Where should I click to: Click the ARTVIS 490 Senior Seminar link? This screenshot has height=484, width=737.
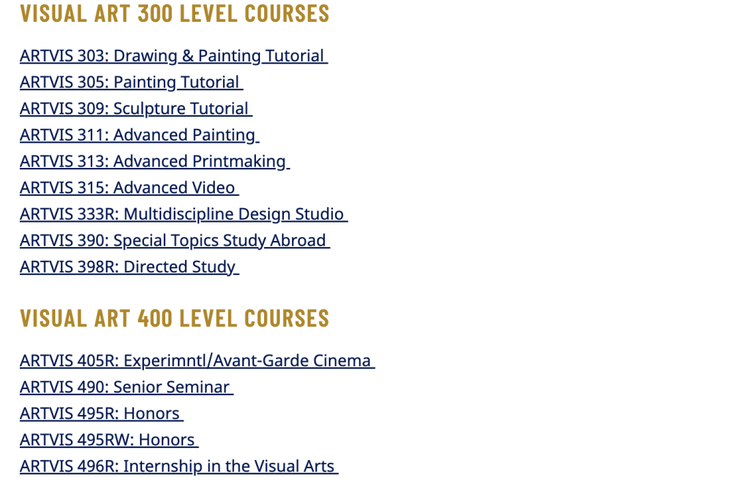click(126, 388)
